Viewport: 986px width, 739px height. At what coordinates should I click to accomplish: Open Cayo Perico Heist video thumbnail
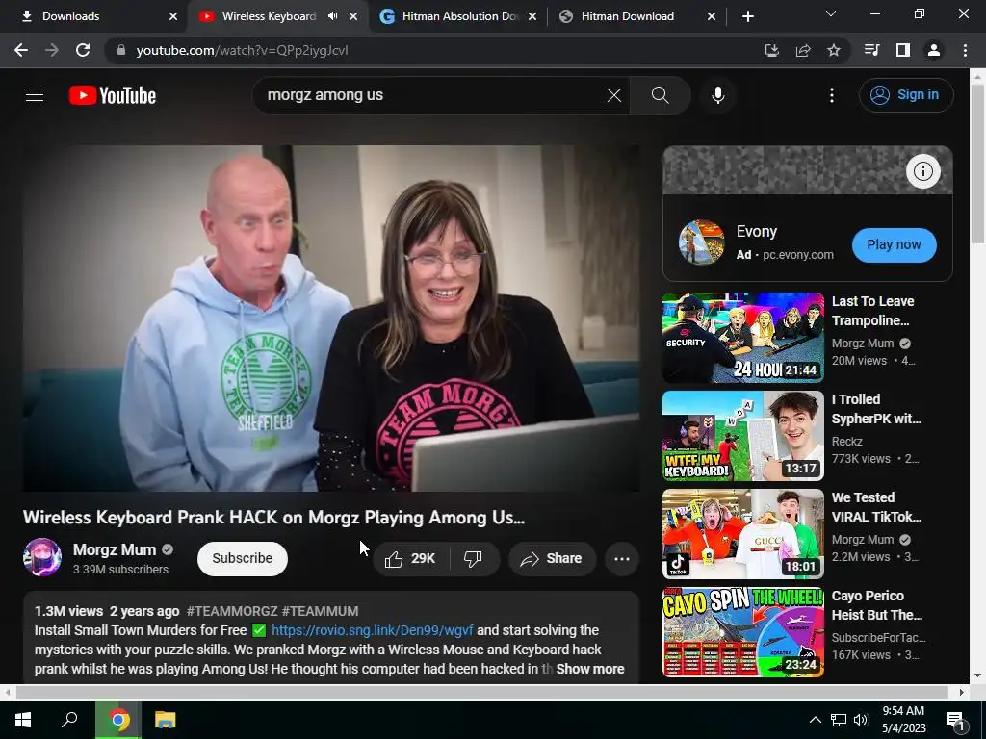coord(742,631)
